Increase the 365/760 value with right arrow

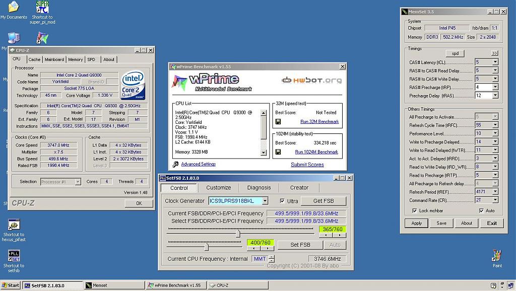(x=339, y=235)
